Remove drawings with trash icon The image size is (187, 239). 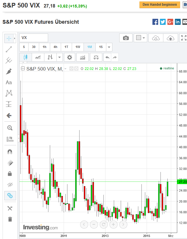(x=10, y=219)
